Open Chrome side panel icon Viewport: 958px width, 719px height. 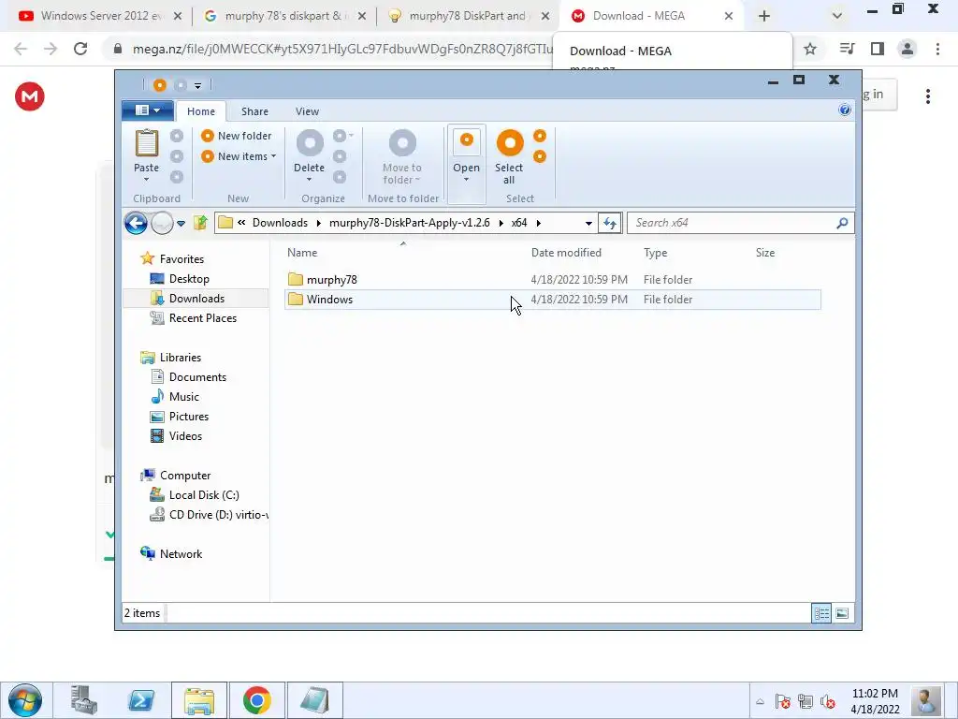[x=878, y=49]
